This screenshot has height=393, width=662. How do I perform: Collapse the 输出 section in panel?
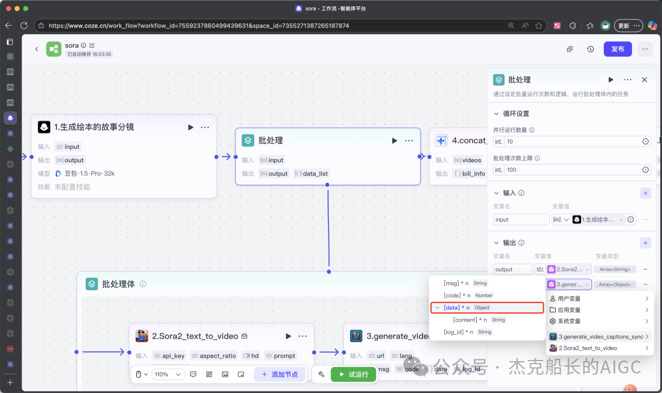(496, 242)
